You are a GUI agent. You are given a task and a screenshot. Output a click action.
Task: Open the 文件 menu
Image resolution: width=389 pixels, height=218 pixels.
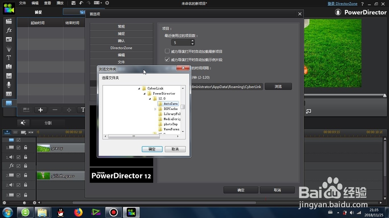(x=22, y=3)
